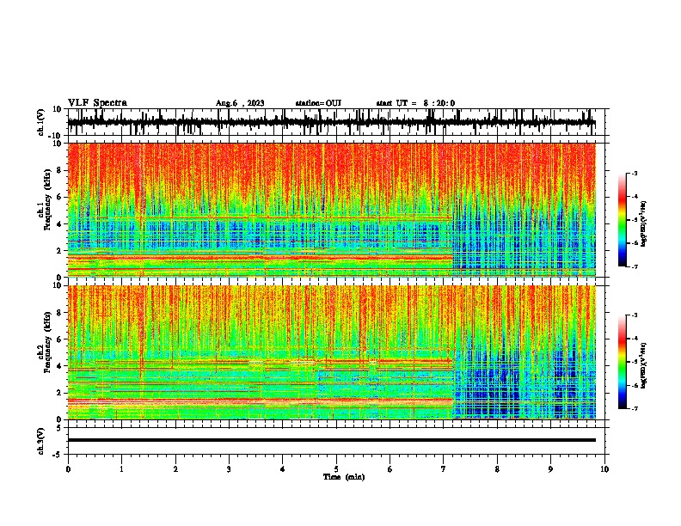Click the "8" kHz tick of ch.1 spectrogram
Image resolution: width=681 pixels, height=526 pixels.
point(60,170)
